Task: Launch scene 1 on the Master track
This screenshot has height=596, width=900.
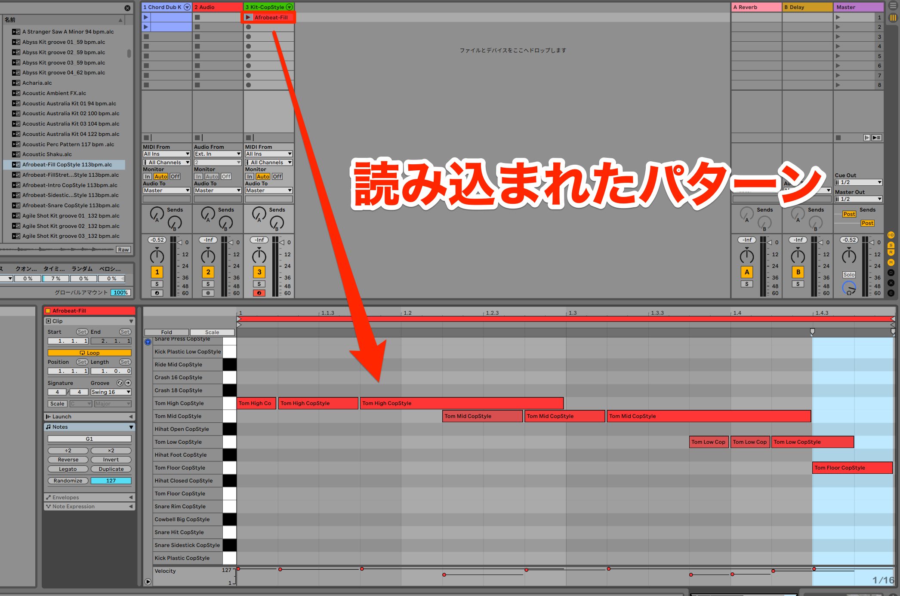Action: (838, 18)
